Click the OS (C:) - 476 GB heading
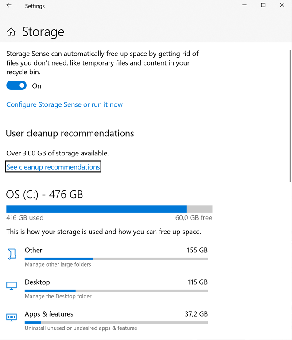Screen dimensions: 292x340 [x=44, y=194]
